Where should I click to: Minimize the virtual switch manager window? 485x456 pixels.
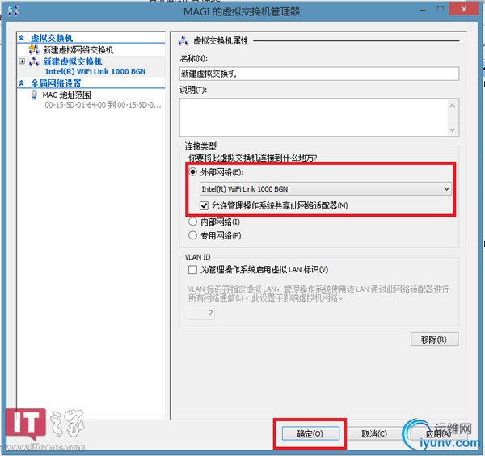pyautogui.click(x=423, y=10)
